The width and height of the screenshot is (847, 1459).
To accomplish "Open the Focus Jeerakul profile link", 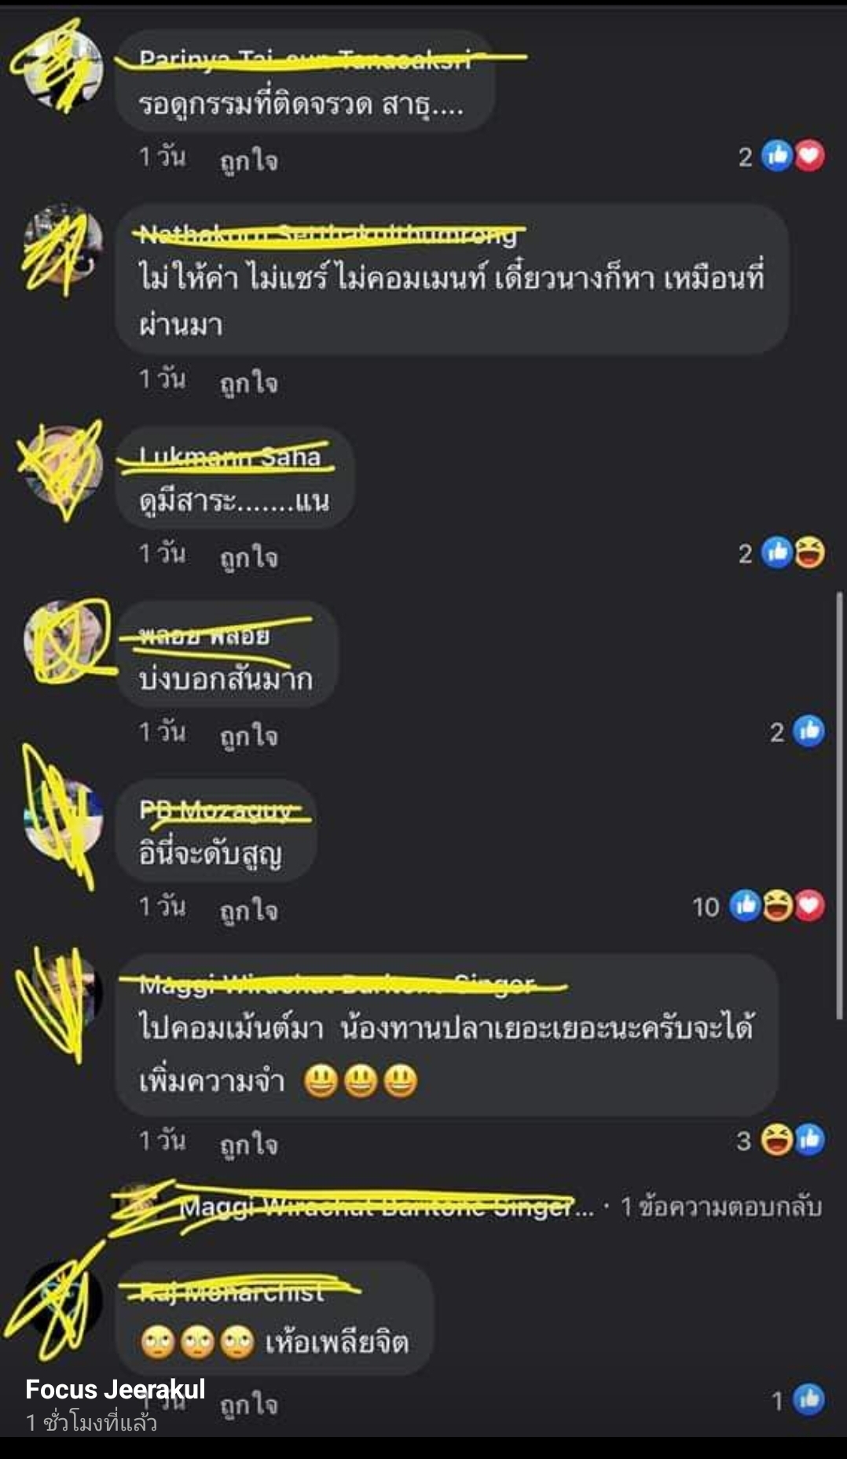I will (x=115, y=1389).
